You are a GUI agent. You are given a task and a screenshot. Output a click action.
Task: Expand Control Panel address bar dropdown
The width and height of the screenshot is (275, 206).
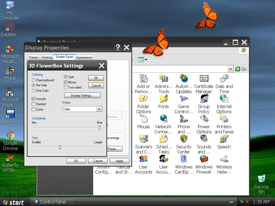click(x=230, y=69)
